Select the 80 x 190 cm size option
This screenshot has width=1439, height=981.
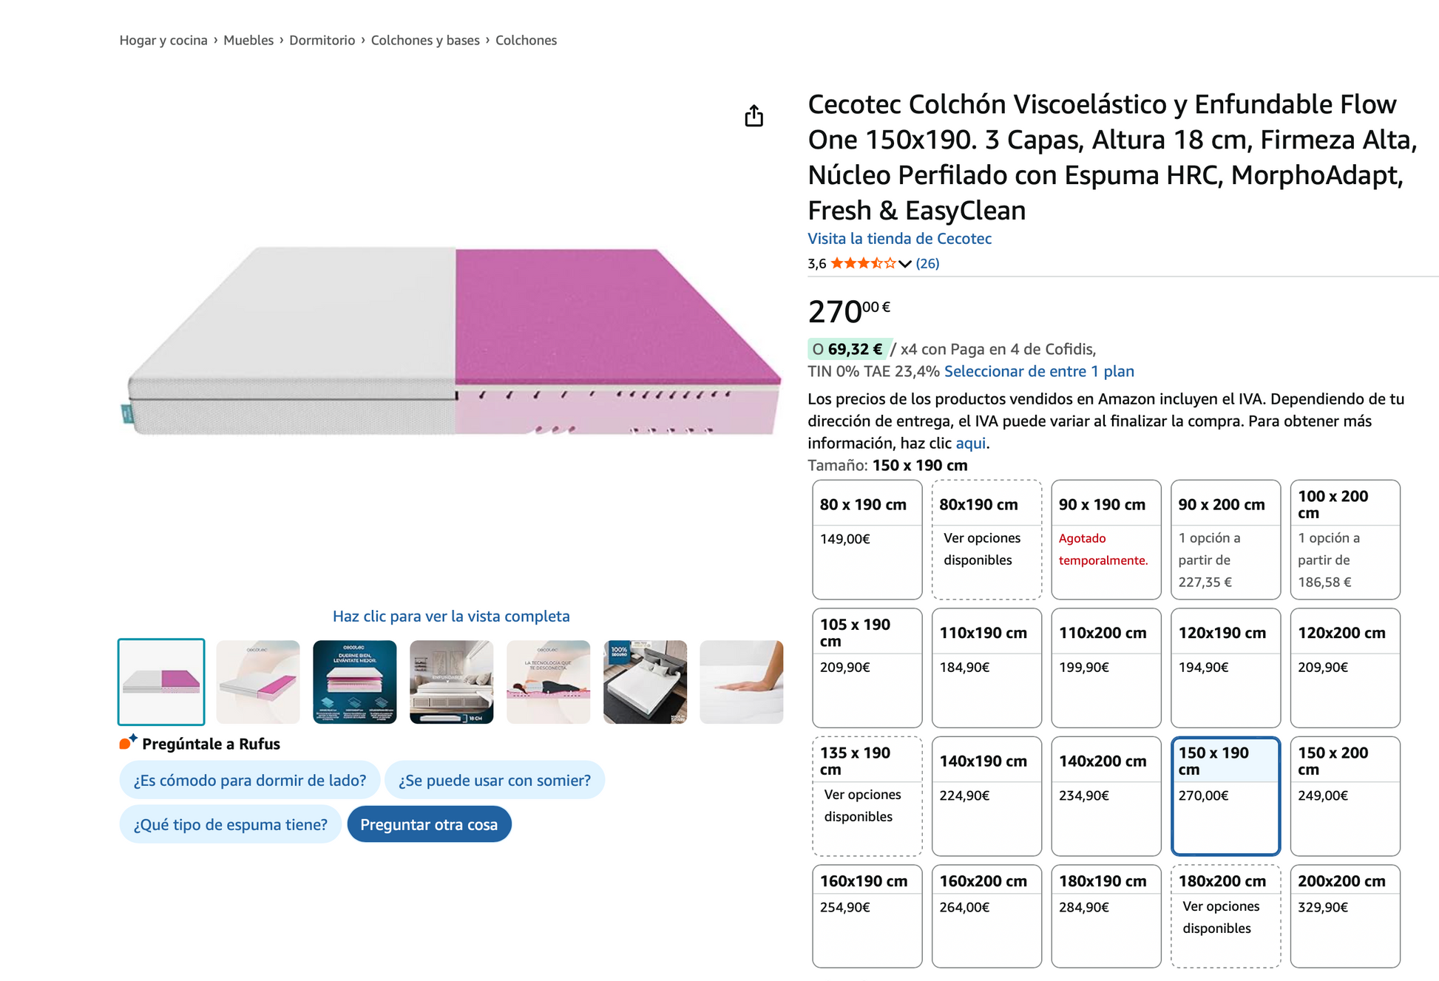point(867,539)
